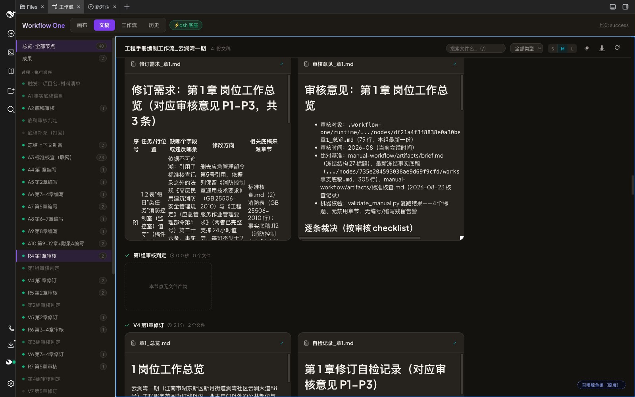This screenshot has height=397, width=635.
Task: Focus the 搜索文件名 search field
Action: [475, 48]
